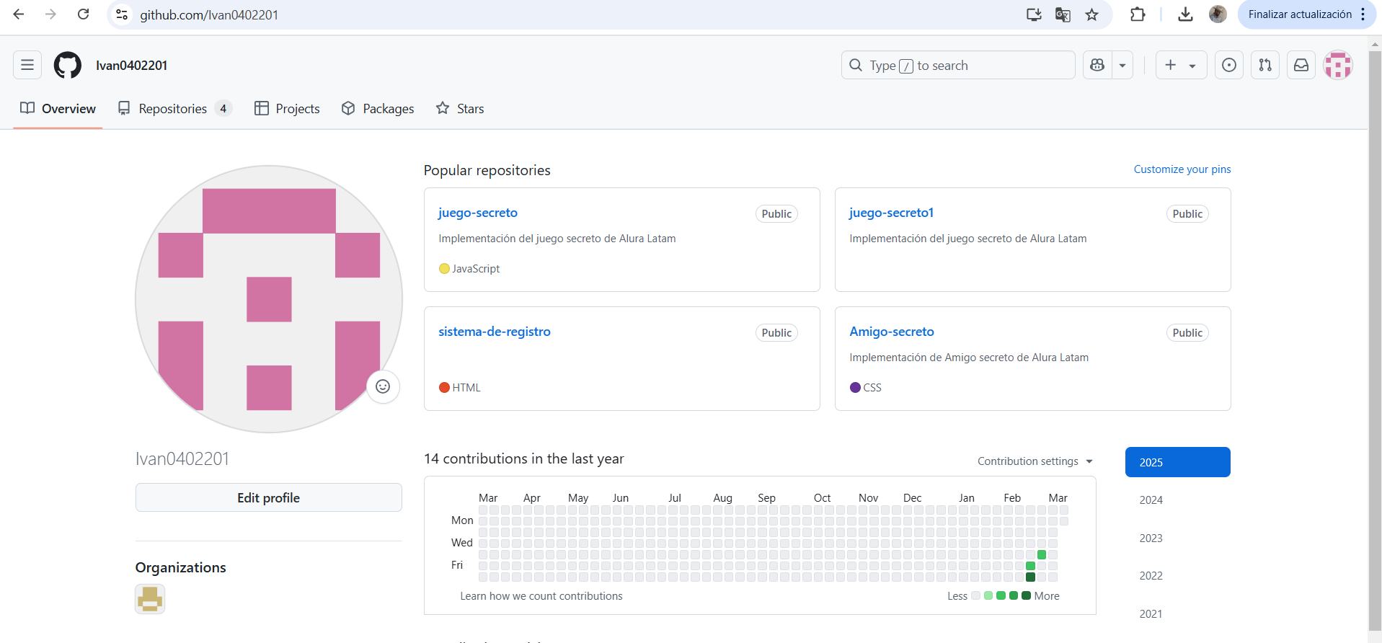The height and width of the screenshot is (643, 1382).
Task: Expand the Copilot dropdown arrow
Action: point(1122,65)
